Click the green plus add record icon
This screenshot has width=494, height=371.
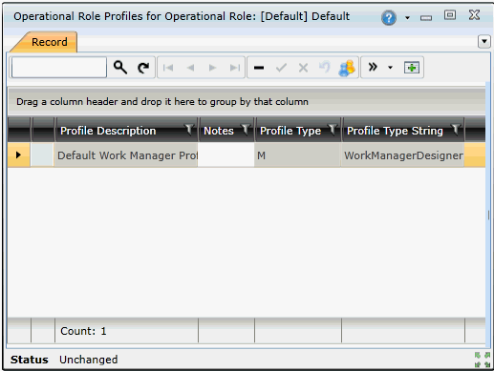412,68
